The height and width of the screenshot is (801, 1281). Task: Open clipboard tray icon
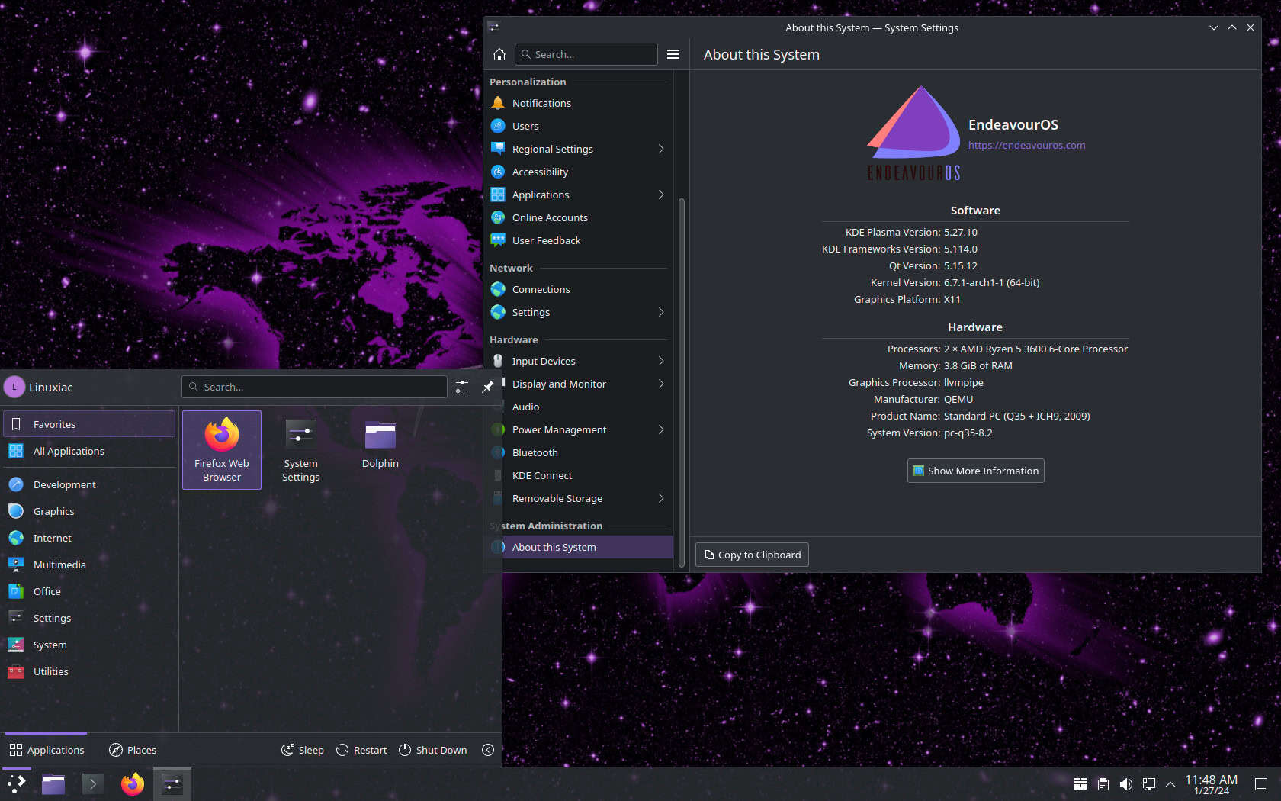1103,784
